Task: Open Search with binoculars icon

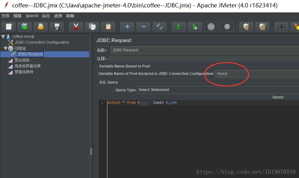Action: [x=281, y=27]
